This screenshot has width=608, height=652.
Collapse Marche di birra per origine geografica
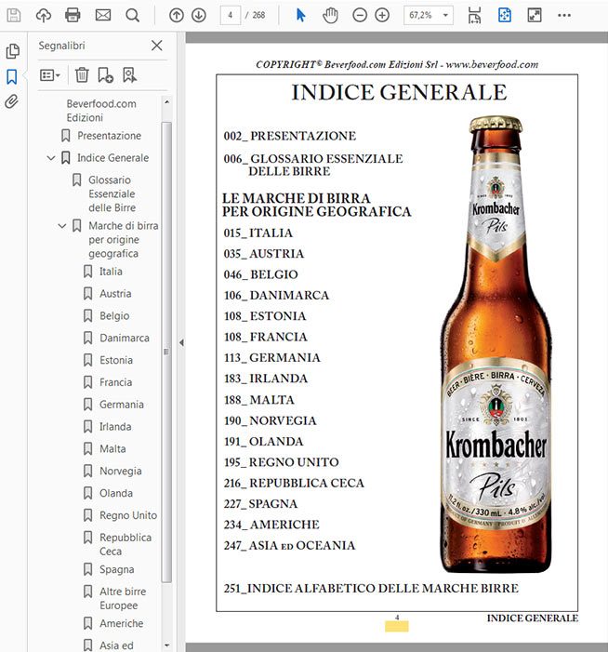[x=62, y=226]
